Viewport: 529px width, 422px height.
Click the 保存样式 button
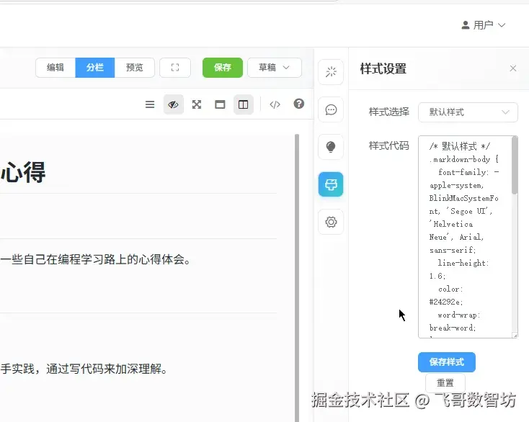point(447,362)
